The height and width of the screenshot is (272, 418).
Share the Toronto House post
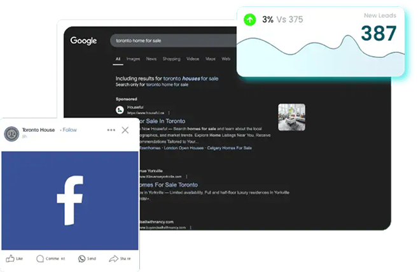click(120, 259)
